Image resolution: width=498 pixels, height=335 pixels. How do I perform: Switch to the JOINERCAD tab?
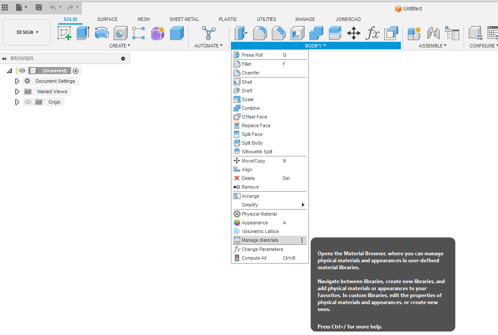(348, 19)
